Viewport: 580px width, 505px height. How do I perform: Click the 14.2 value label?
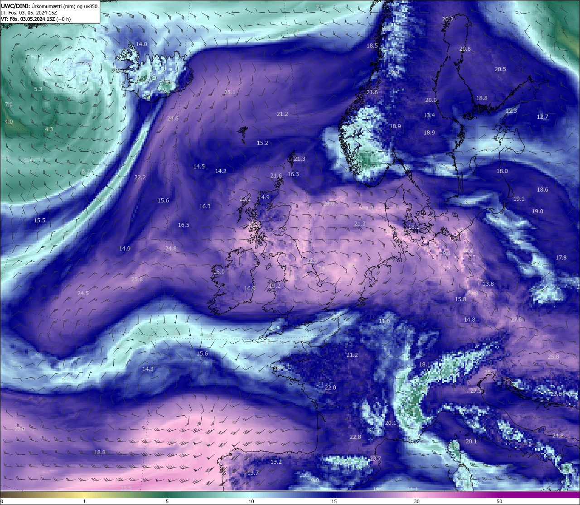click(x=221, y=171)
